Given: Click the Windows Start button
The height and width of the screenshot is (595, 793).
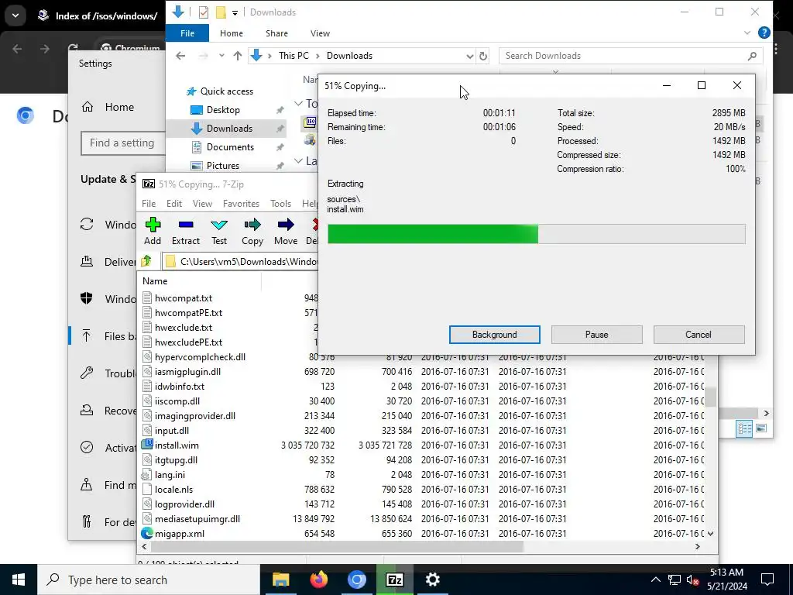Looking at the screenshot, I should coord(19,580).
